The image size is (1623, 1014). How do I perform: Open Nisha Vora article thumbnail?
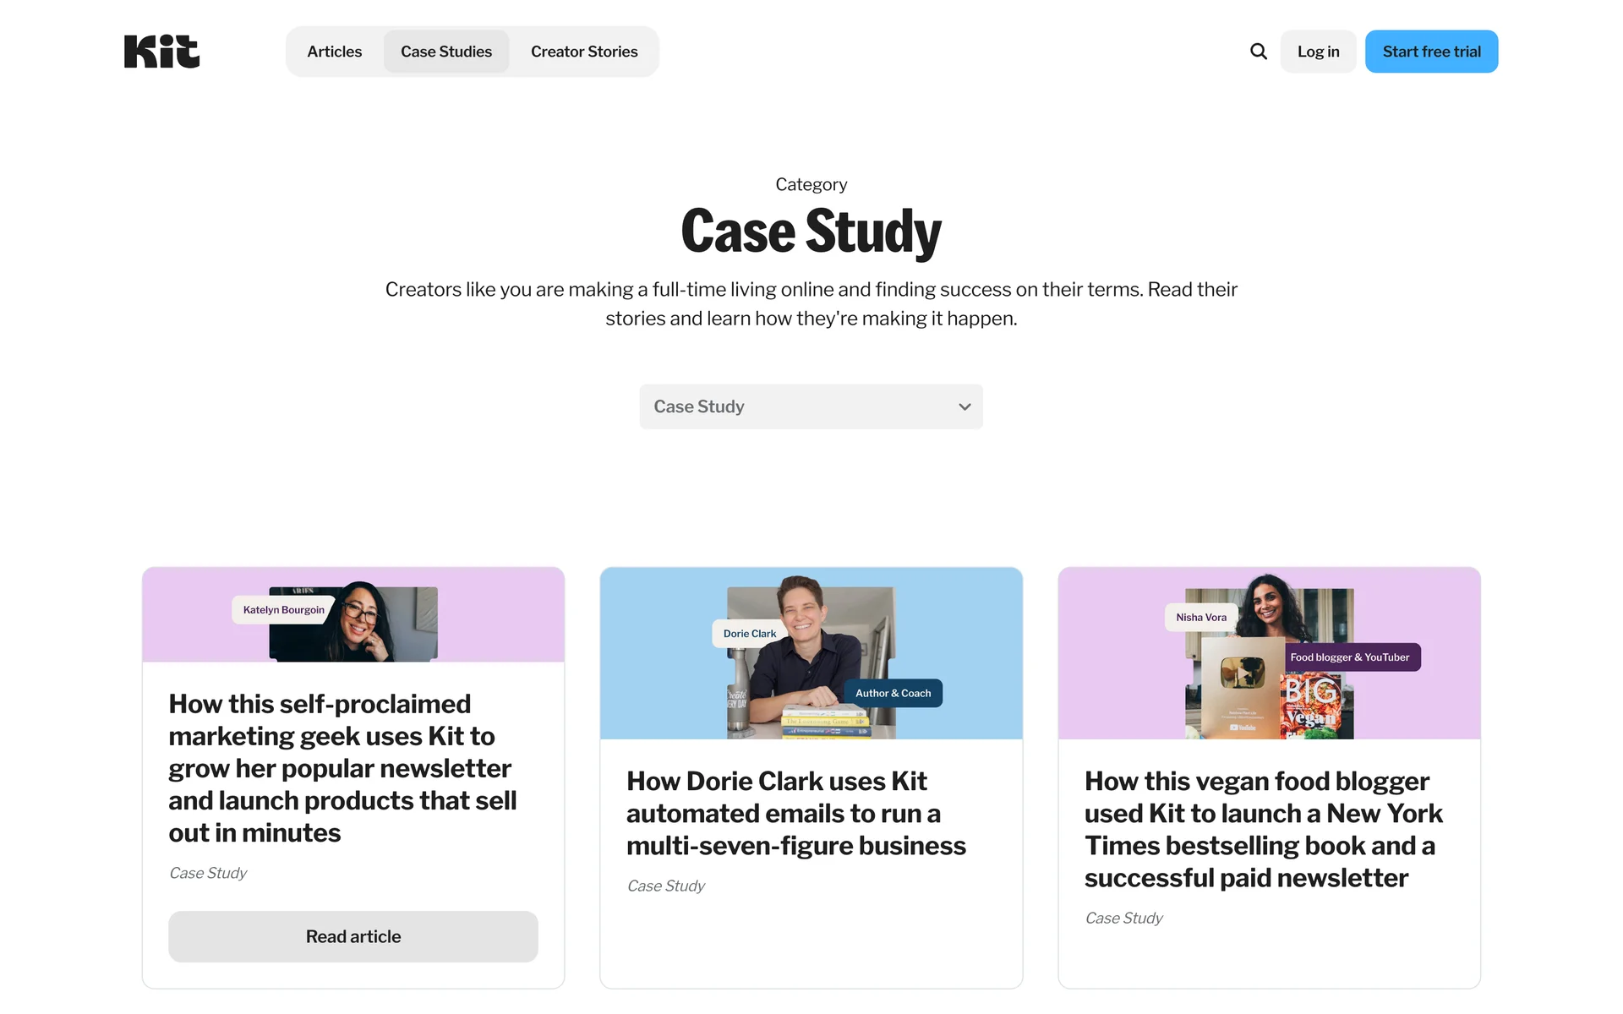[x=1269, y=653]
